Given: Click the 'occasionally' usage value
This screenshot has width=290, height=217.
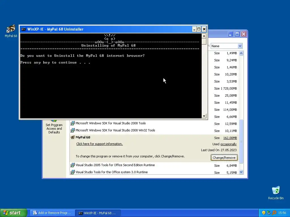Looking at the screenshot, I should point(229,144).
